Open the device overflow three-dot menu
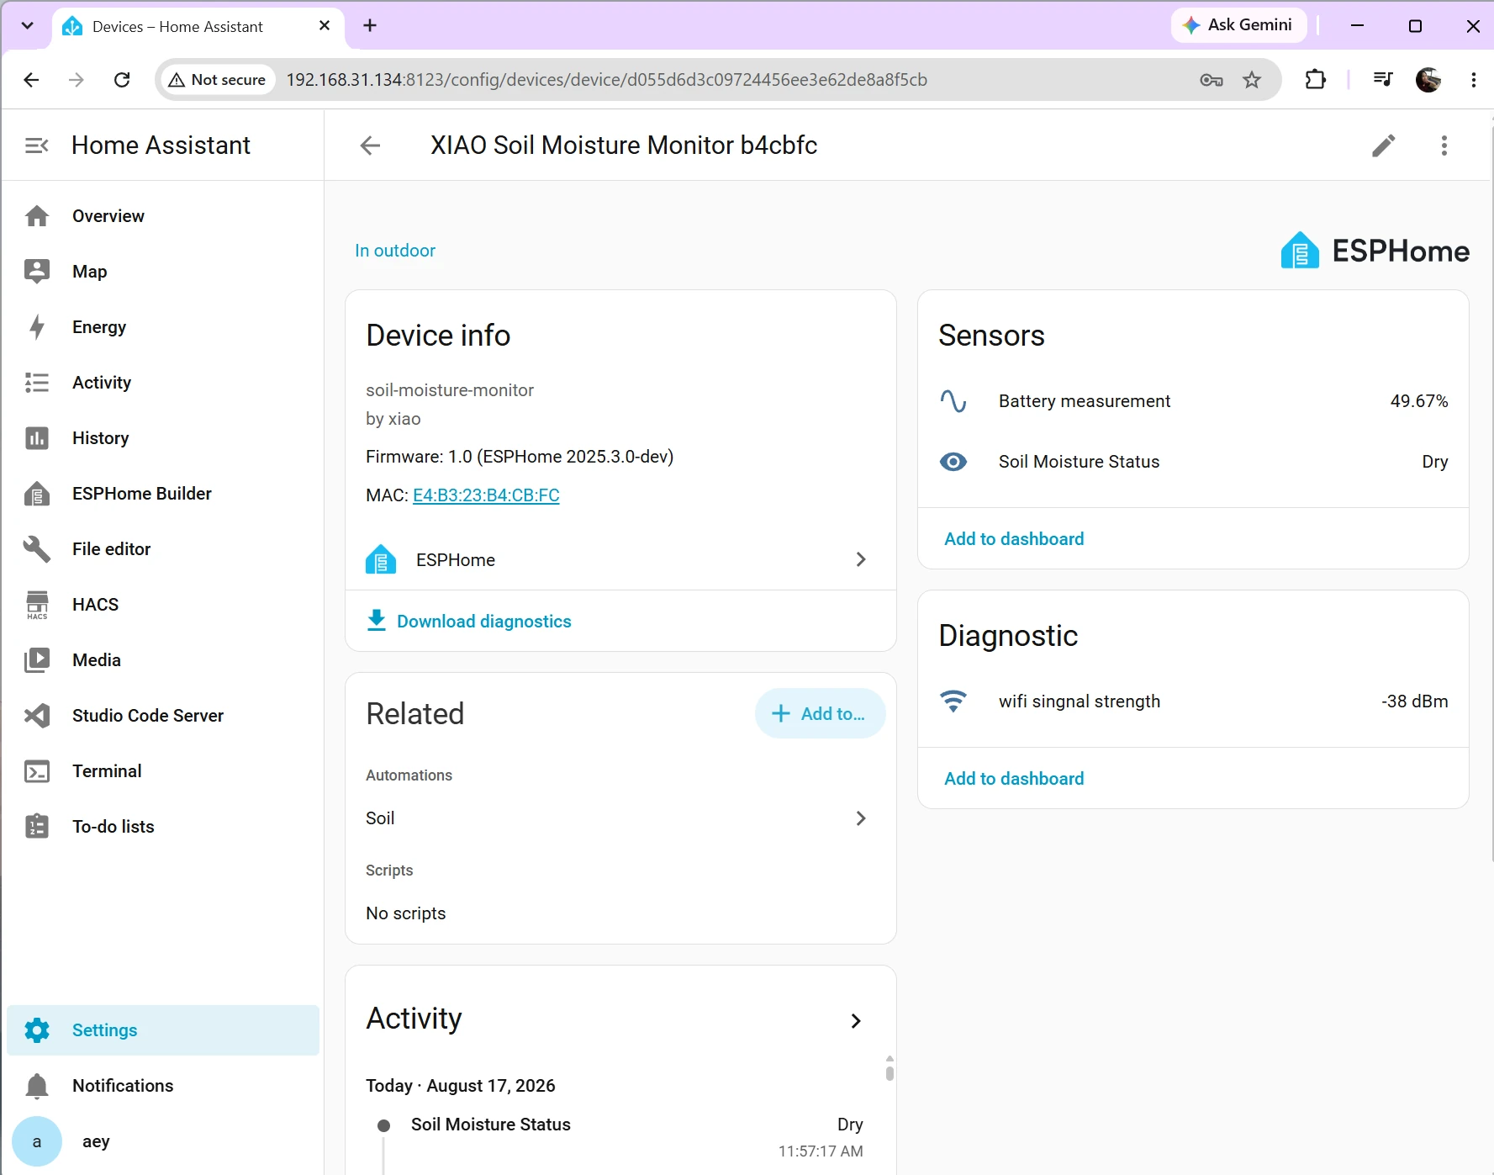The width and height of the screenshot is (1494, 1175). coord(1444,146)
